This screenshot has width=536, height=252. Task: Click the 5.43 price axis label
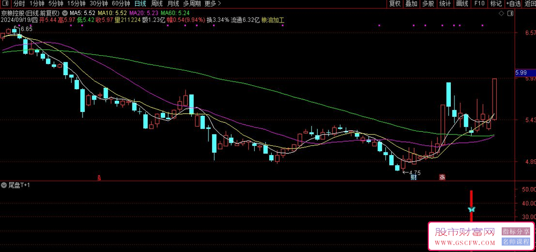[531, 120]
